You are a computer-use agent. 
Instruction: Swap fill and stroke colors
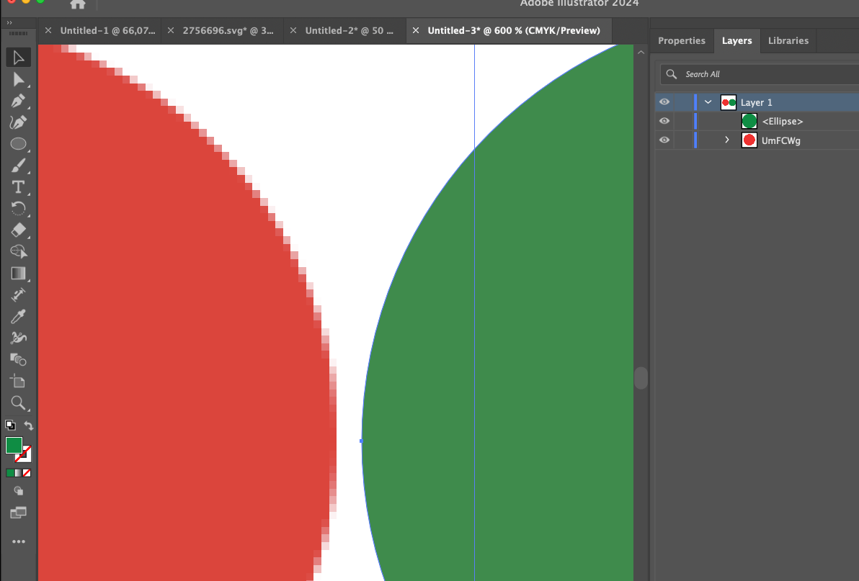click(29, 425)
